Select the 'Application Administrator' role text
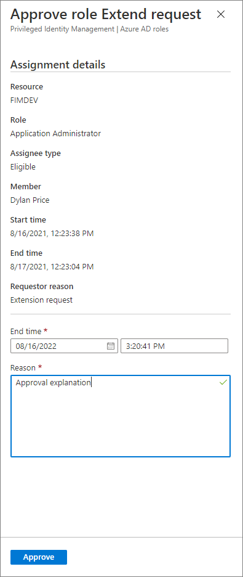The height and width of the screenshot is (577, 243). (x=55, y=134)
